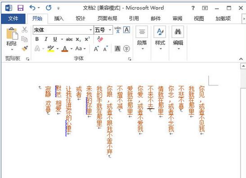Switch to the 加载项 tab
This screenshot has height=178, width=246.
[x=223, y=19]
